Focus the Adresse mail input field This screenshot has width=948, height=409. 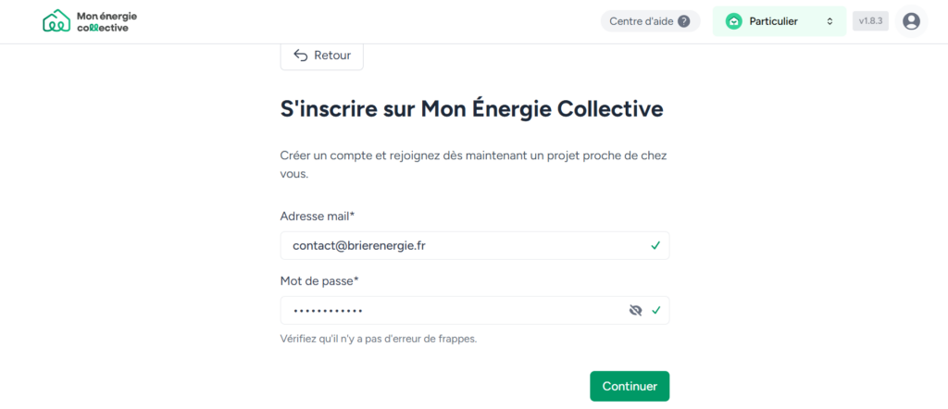[463, 246]
